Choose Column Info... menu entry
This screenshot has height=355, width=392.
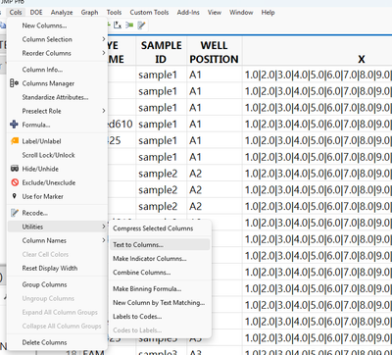[x=57, y=70]
